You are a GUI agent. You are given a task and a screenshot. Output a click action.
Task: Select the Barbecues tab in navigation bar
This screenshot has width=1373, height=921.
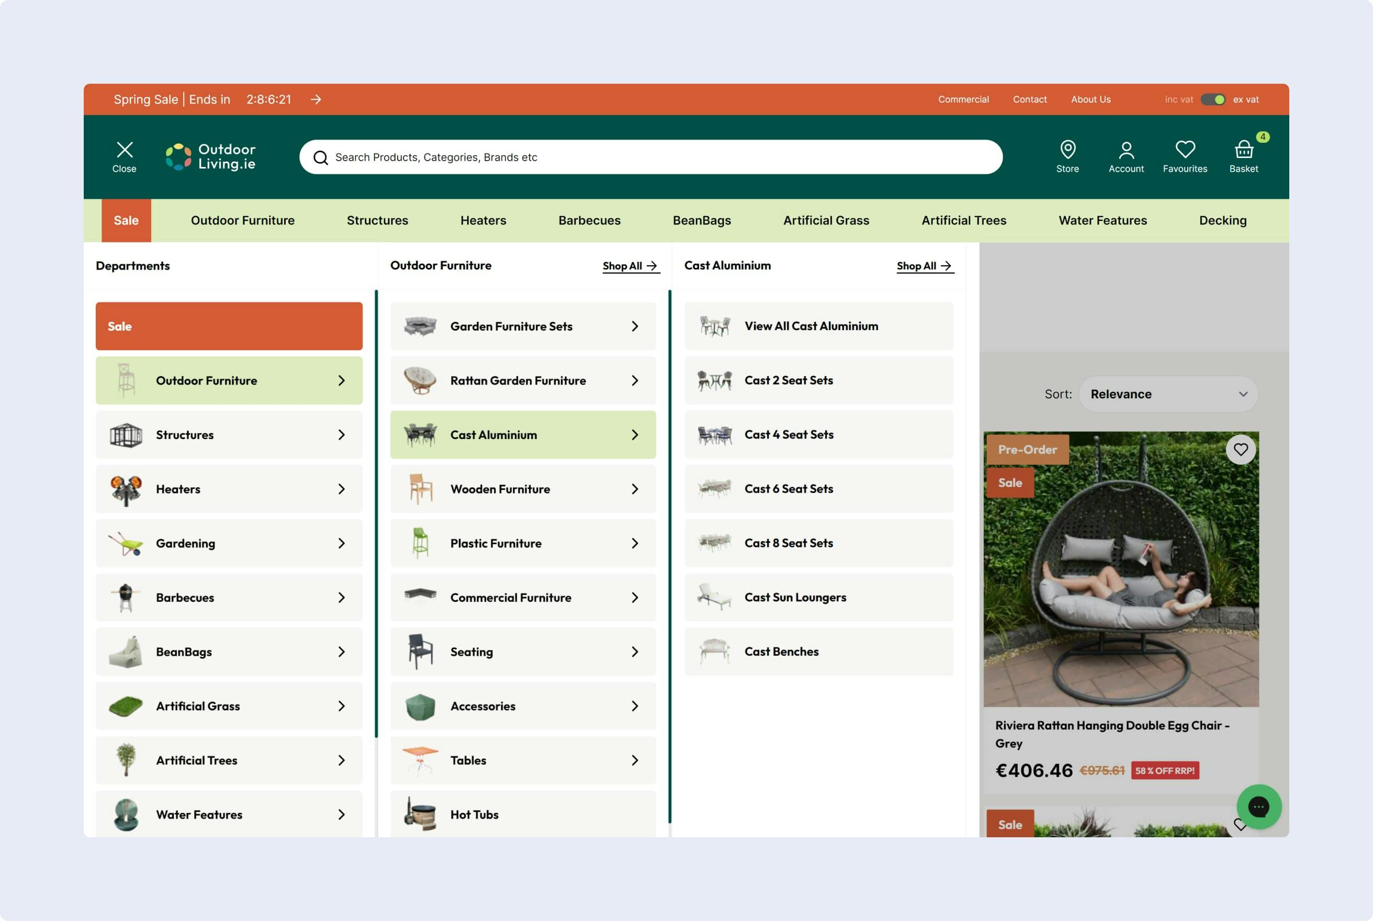point(589,220)
